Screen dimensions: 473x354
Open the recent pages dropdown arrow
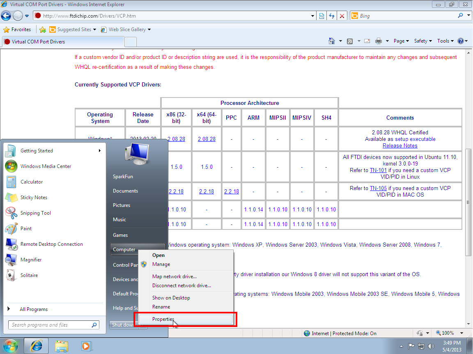pyautogui.click(x=27, y=16)
